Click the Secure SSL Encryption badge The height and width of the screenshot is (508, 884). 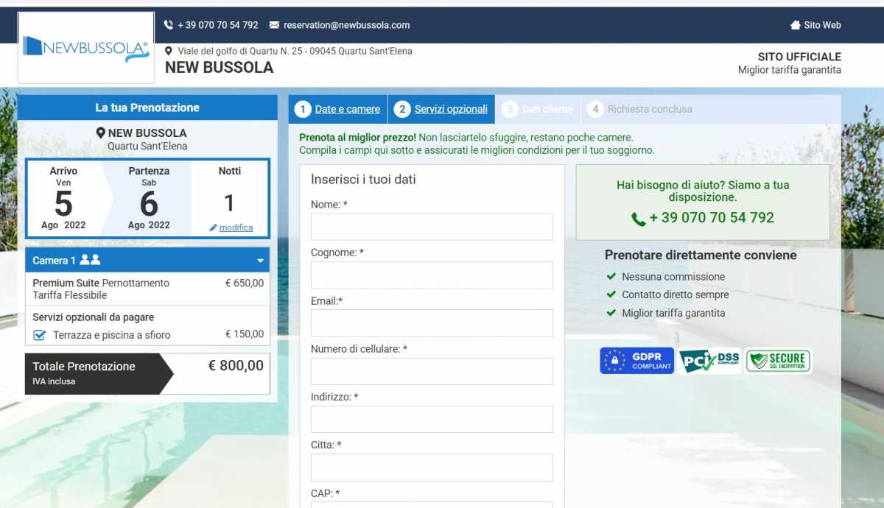click(x=778, y=361)
